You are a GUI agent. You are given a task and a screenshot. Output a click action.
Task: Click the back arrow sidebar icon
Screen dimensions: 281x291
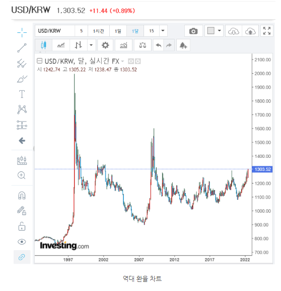point(22,141)
